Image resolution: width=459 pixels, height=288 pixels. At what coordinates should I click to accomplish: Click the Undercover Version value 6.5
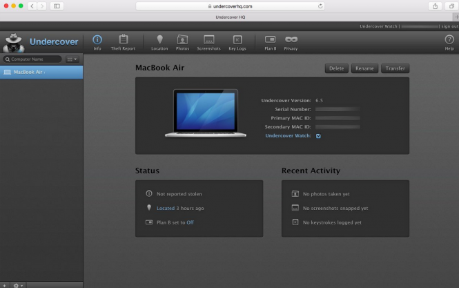pos(319,101)
